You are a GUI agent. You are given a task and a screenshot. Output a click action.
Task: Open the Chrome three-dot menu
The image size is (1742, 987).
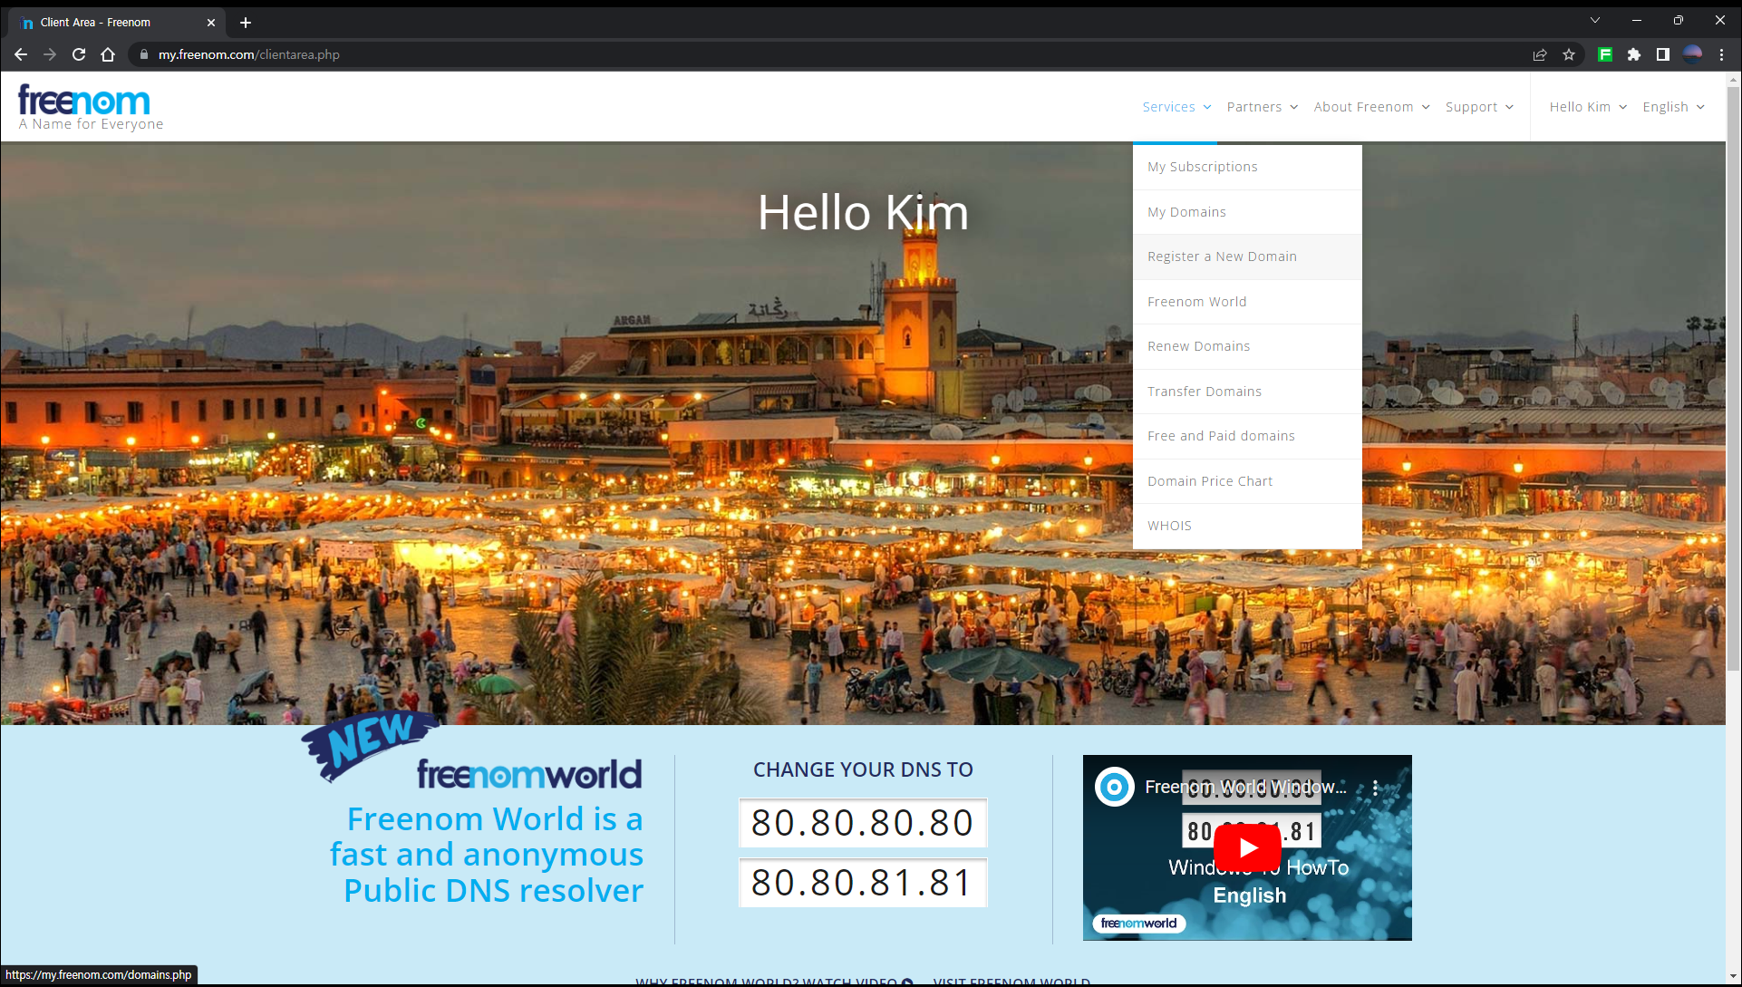point(1721,54)
